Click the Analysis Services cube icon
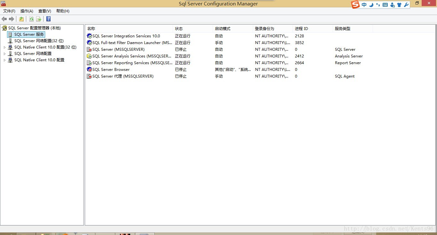Screen dimensions: 437x235 tap(89, 56)
